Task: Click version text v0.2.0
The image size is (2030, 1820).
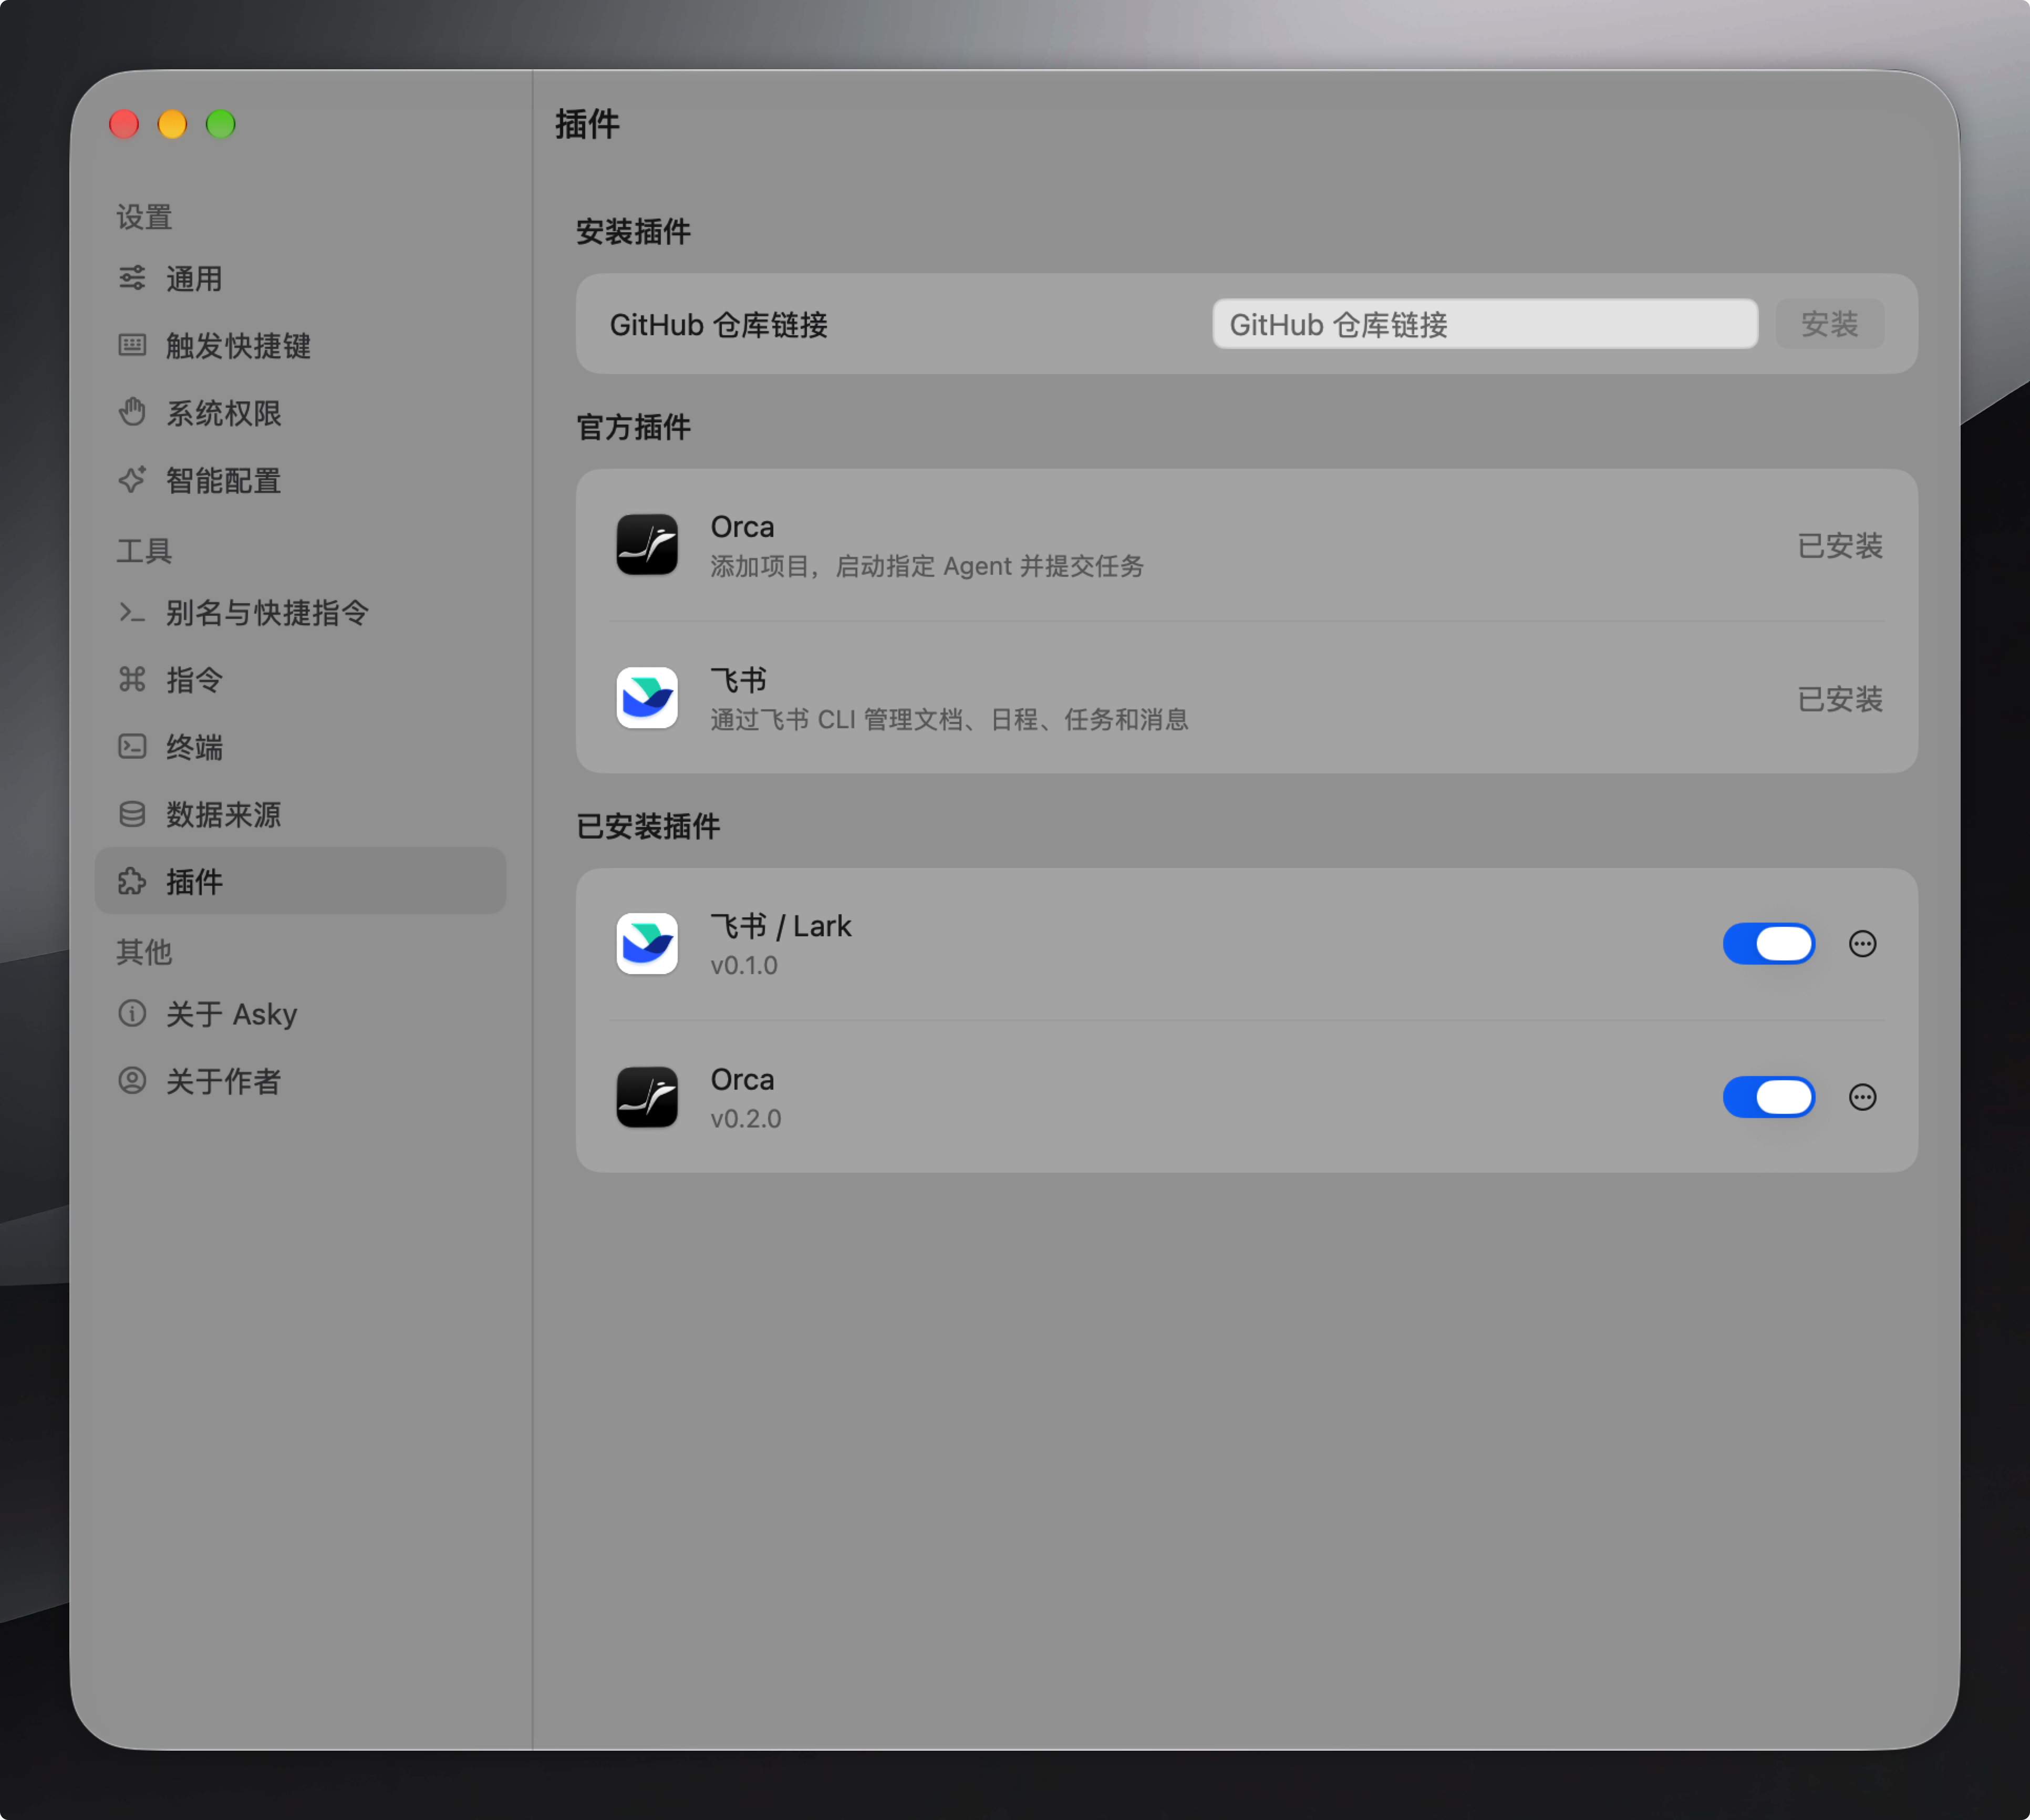Action: click(x=745, y=1118)
